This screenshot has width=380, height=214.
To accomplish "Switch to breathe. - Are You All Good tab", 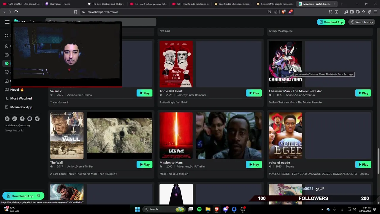I will click(x=21, y=4).
